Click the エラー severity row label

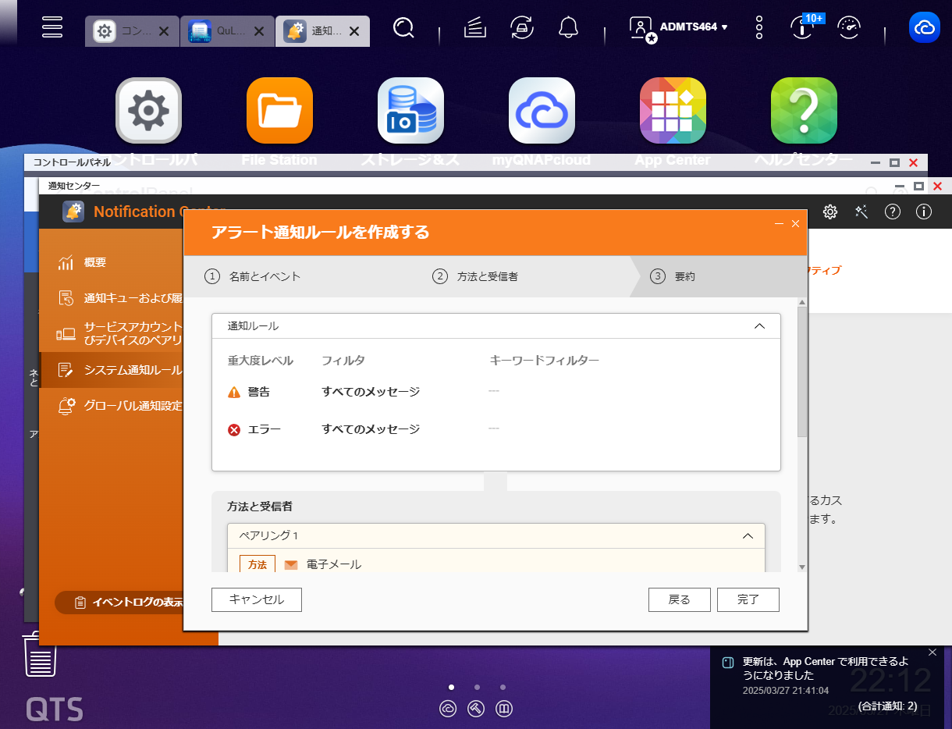[x=264, y=429]
